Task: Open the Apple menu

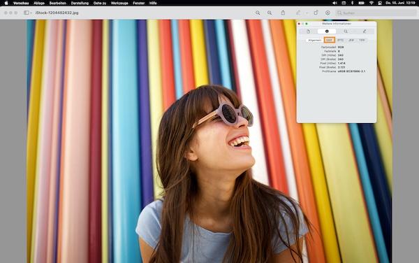Action: click(6, 3)
